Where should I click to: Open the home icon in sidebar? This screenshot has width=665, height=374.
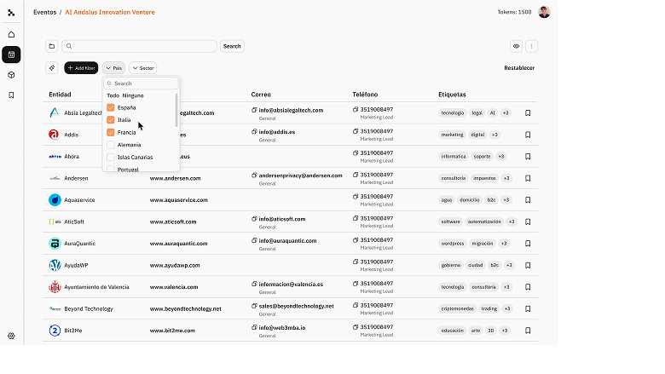coord(11,34)
